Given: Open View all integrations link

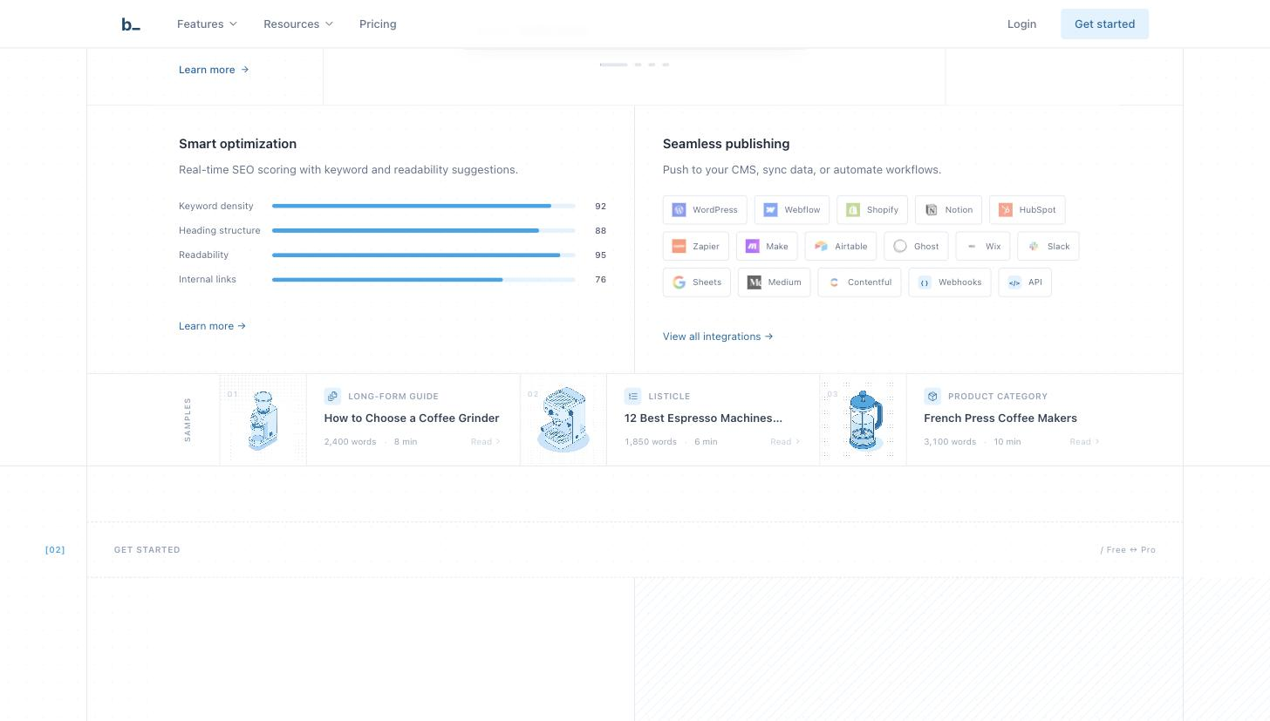Looking at the screenshot, I should pos(718,337).
